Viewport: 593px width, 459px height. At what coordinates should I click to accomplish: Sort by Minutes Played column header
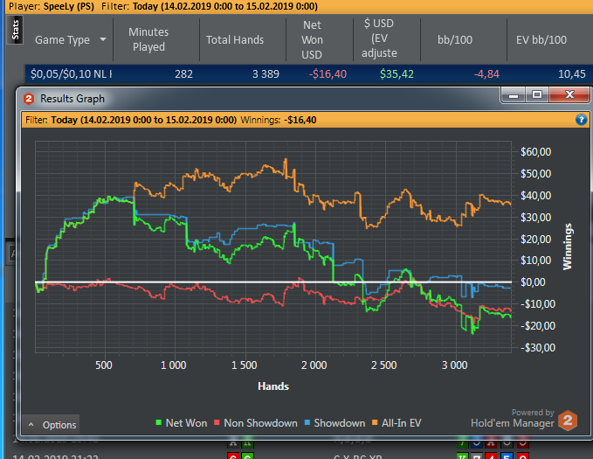pyautogui.click(x=148, y=39)
